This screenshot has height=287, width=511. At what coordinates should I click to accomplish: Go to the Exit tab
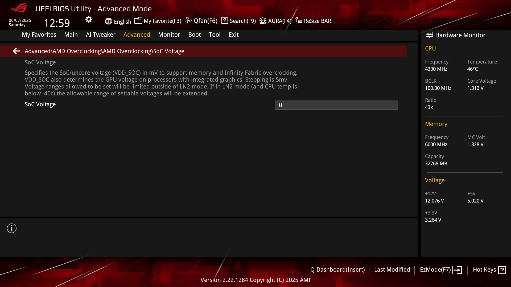click(234, 35)
